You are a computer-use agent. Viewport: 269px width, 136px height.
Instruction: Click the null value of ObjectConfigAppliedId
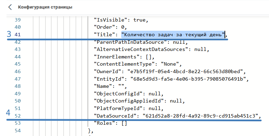tap(176, 101)
